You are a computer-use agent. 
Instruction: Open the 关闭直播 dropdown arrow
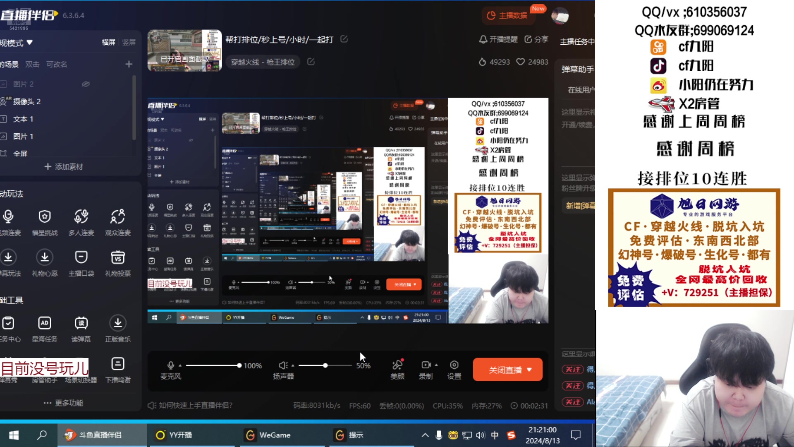tap(529, 370)
